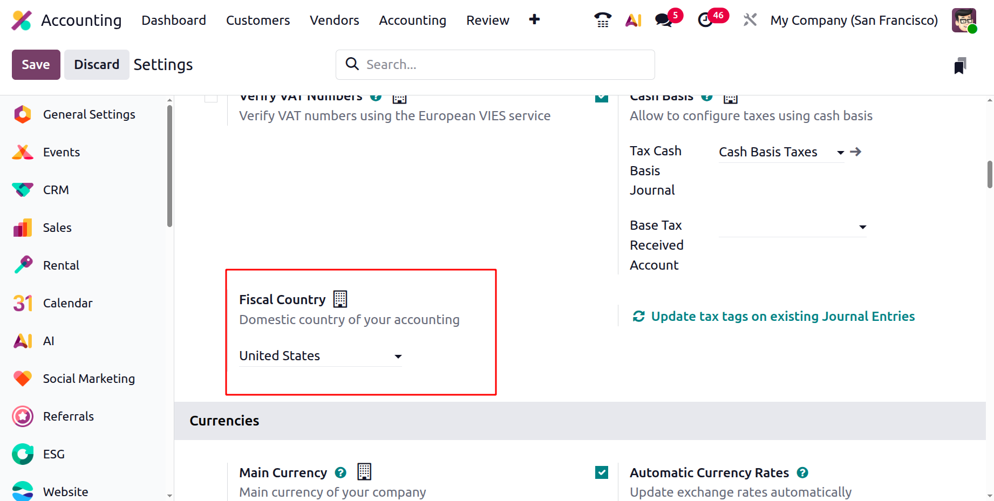Enable the Verify VAT Numbers checkbox
The width and height of the screenshot is (994, 501).
[x=211, y=98]
